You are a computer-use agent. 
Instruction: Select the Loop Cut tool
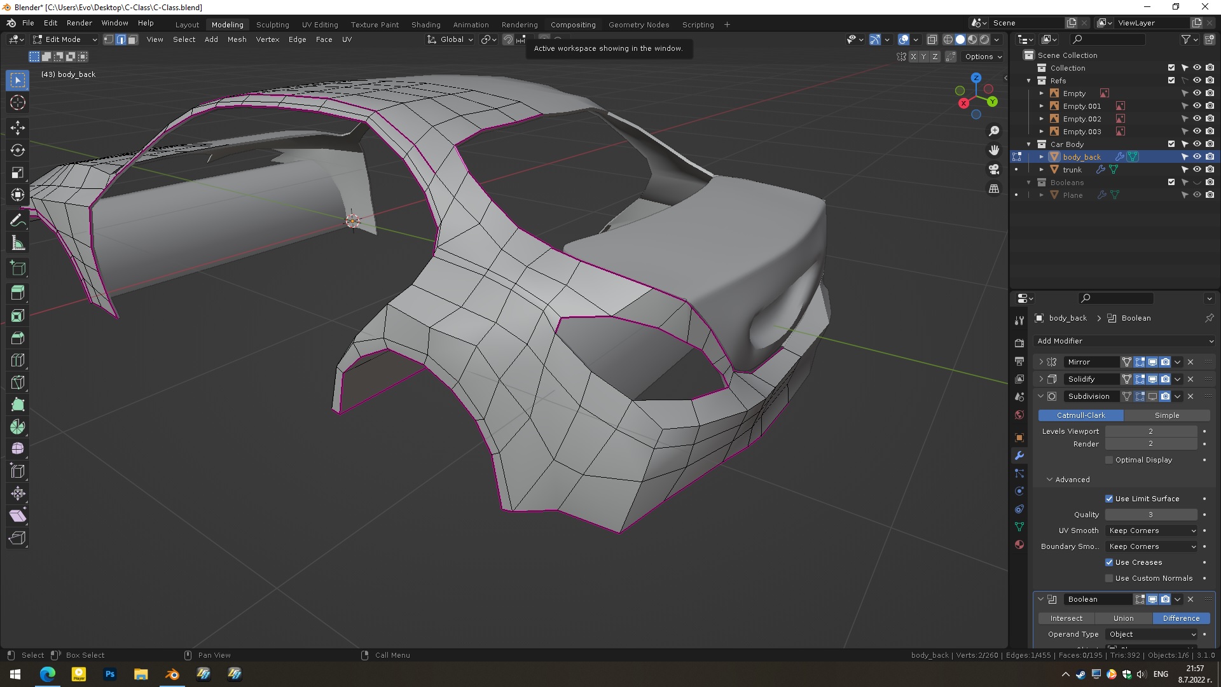pyautogui.click(x=18, y=360)
